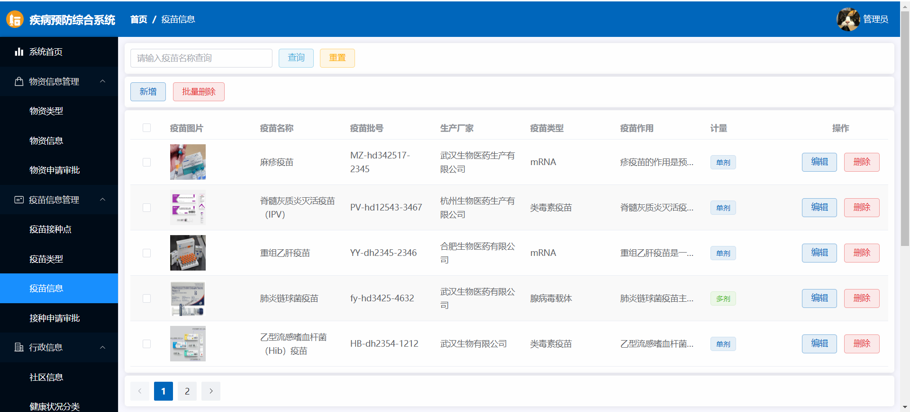Click the 疫苗名称 column header
The width and height of the screenshot is (910, 412).
(277, 128)
